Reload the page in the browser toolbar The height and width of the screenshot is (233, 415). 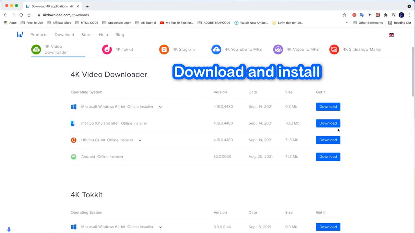21,15
